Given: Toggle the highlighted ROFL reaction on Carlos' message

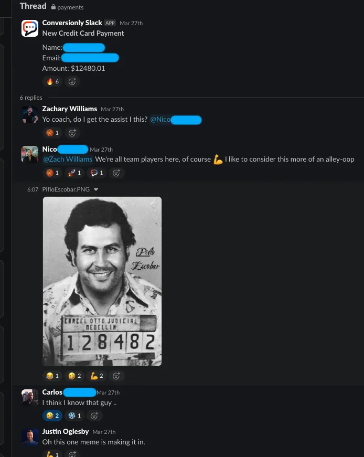Looking at the screenshot, I should pos(53,416).
